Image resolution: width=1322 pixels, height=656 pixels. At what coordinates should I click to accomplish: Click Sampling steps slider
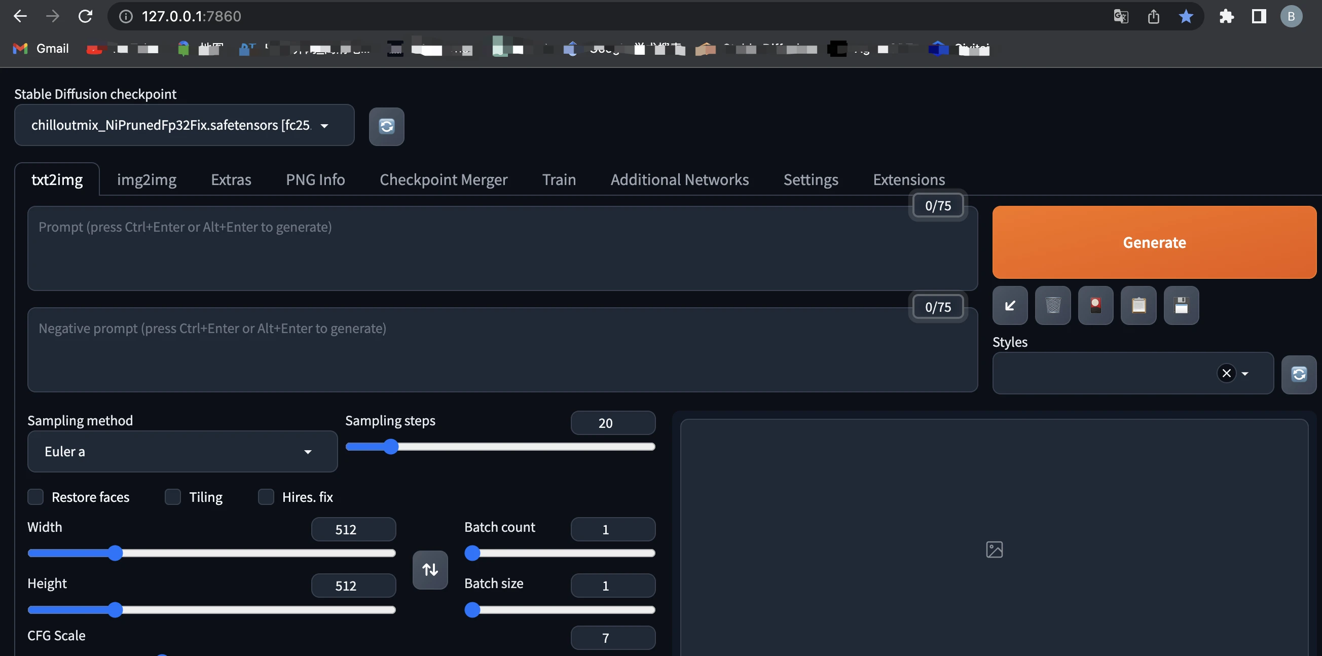(x=500, y=447)
